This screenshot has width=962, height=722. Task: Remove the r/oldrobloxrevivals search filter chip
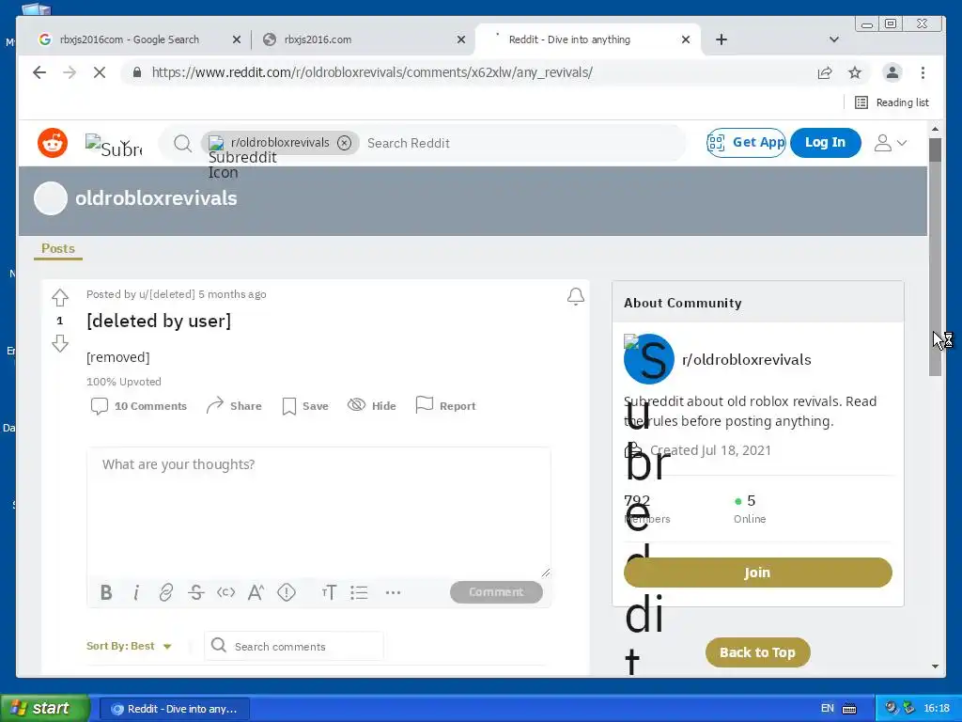tap(345, 143)
